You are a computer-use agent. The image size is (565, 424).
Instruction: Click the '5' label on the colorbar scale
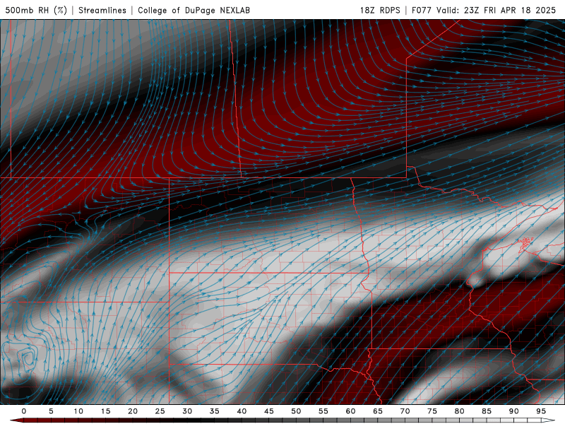click(x=51, y=411)
